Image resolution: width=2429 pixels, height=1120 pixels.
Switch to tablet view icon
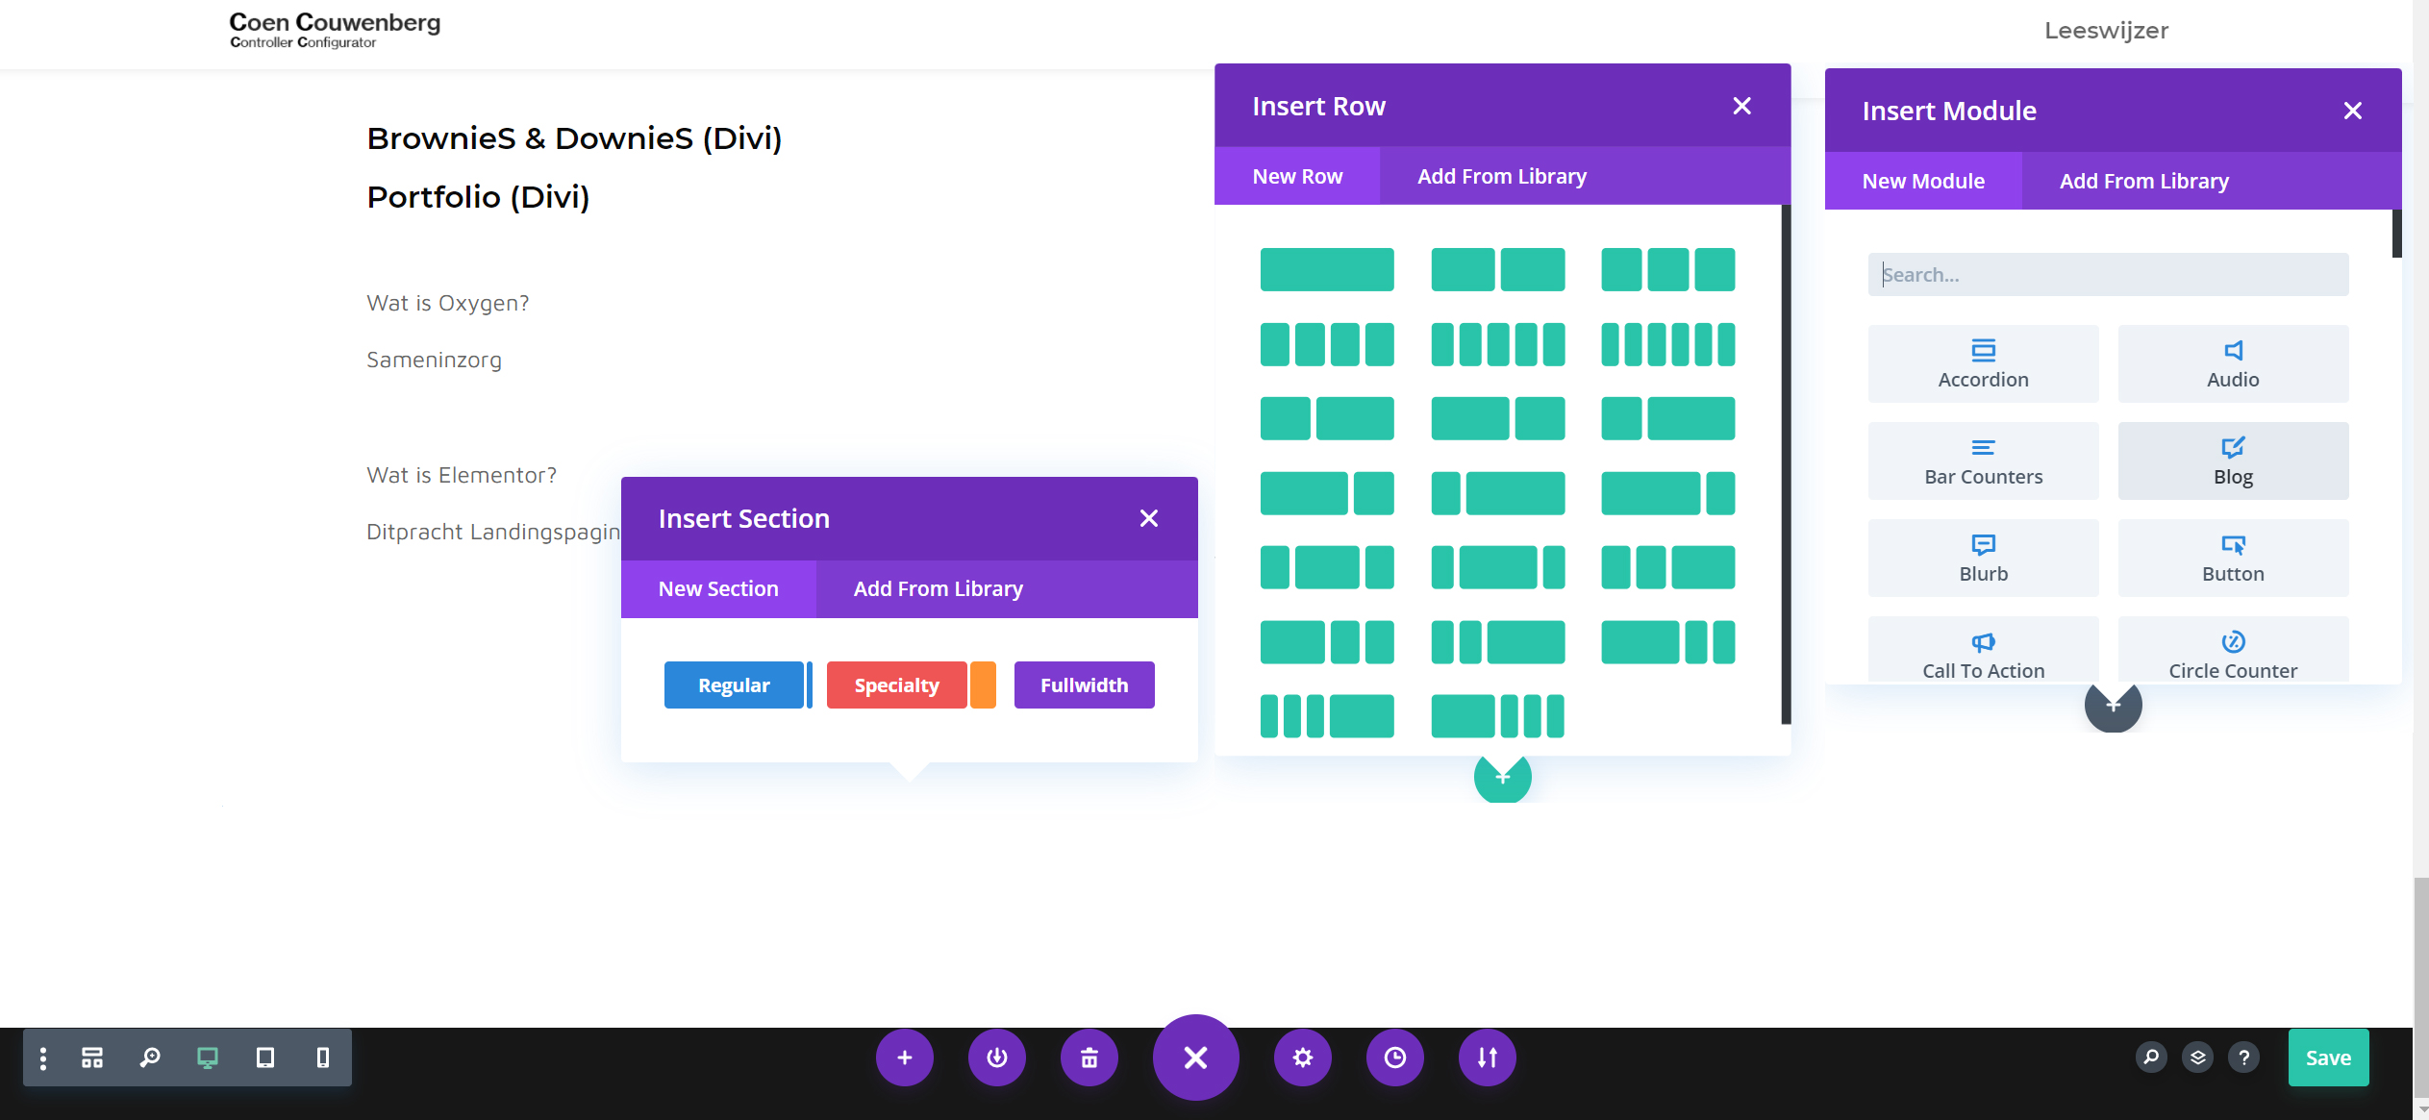coord(265,1058)
